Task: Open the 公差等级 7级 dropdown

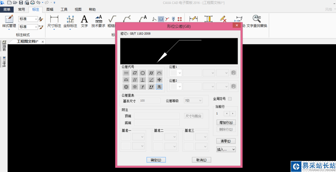Action: (193, 101)
